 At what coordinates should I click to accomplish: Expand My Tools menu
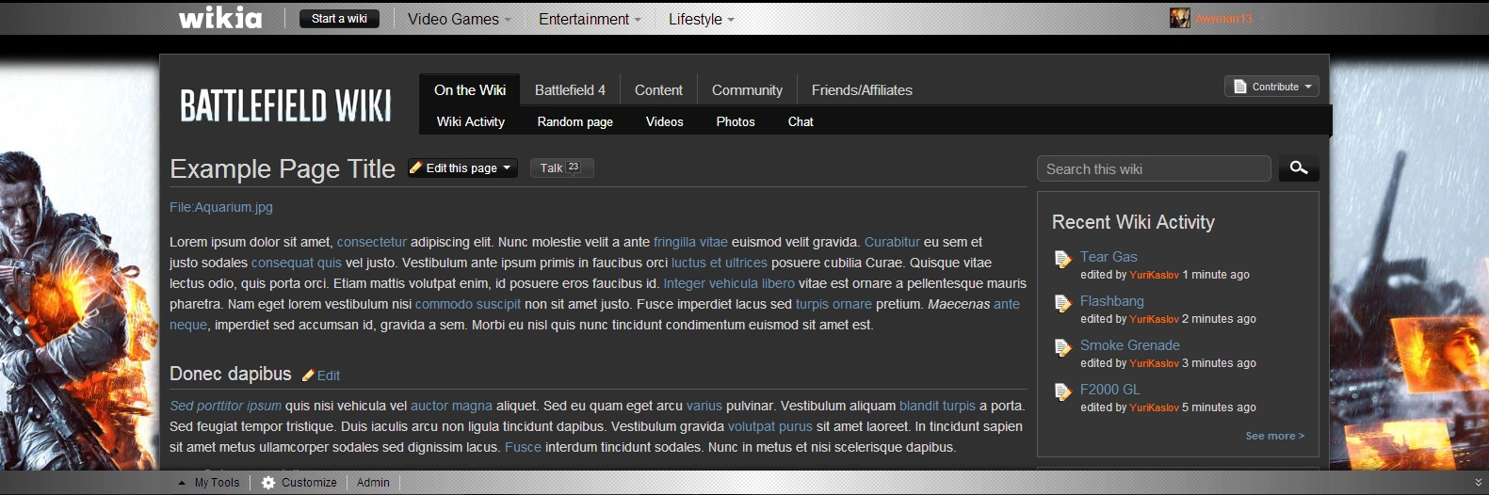(209, 483)
